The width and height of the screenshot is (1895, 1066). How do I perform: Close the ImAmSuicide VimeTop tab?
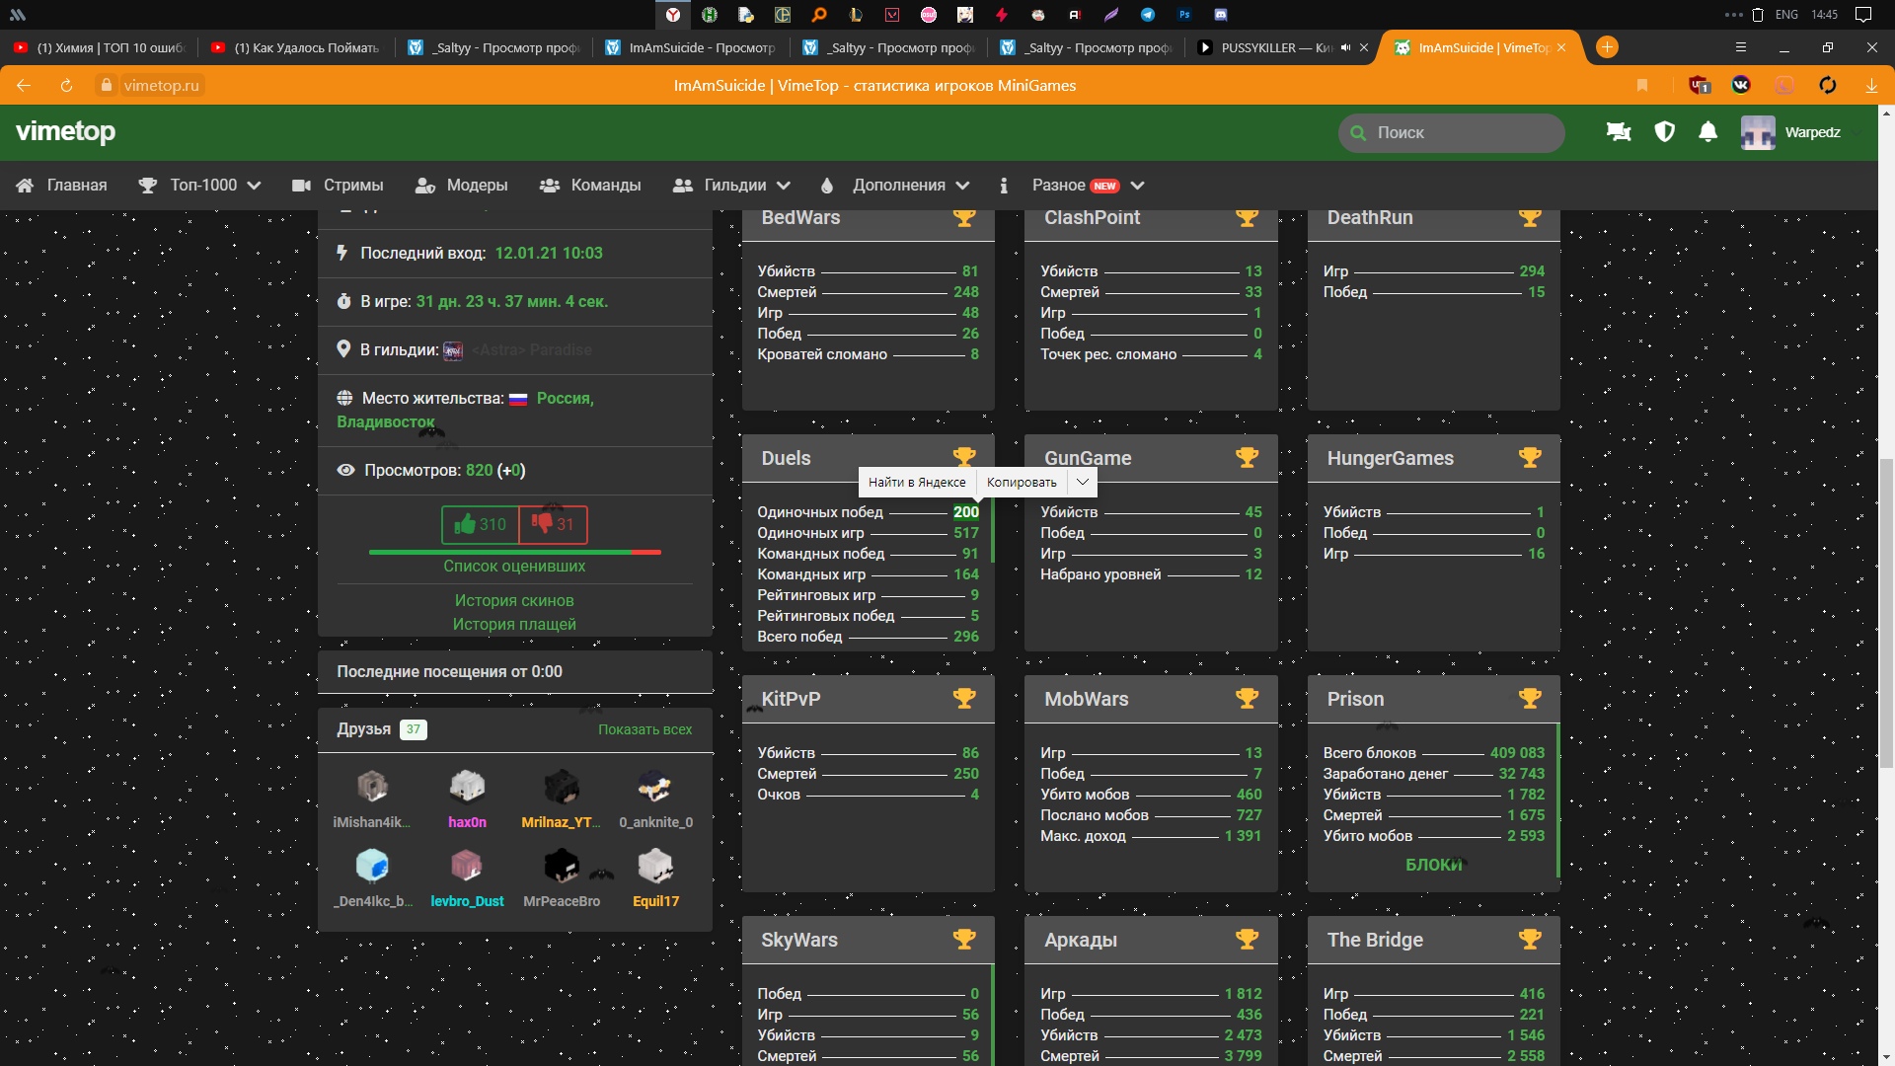coord(1561,47)
